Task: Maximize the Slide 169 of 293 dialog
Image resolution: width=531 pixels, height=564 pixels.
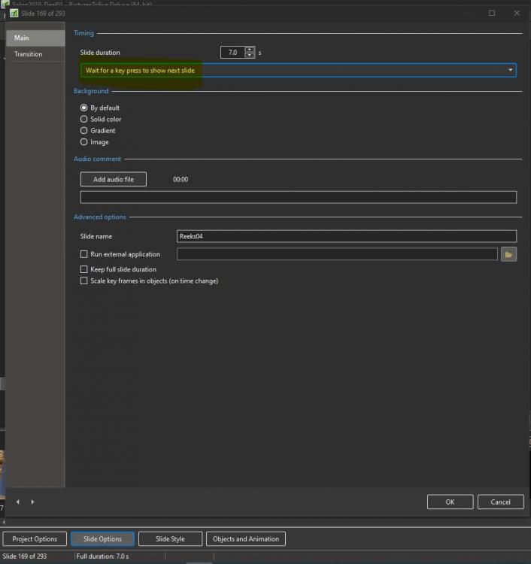Action: pyautogui.click(x=492, y=13)
